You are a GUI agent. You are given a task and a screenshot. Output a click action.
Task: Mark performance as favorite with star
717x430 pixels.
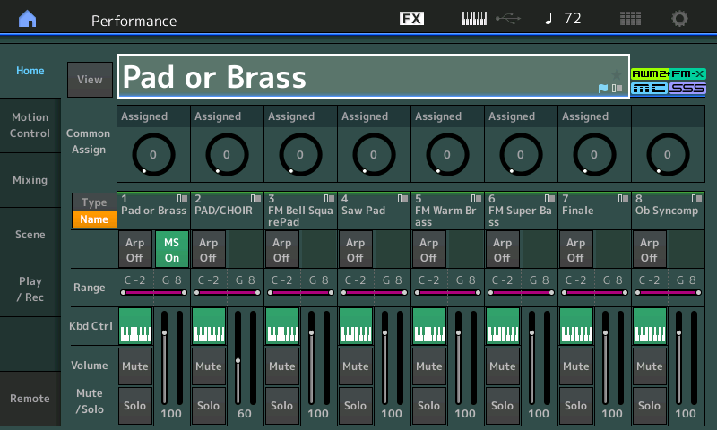[616, 74]
